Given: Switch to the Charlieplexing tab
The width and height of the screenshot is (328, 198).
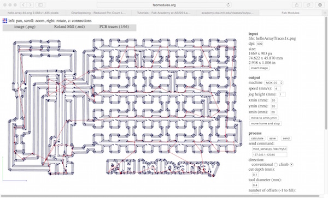Looking at the screenshot, I should point(98,13).
